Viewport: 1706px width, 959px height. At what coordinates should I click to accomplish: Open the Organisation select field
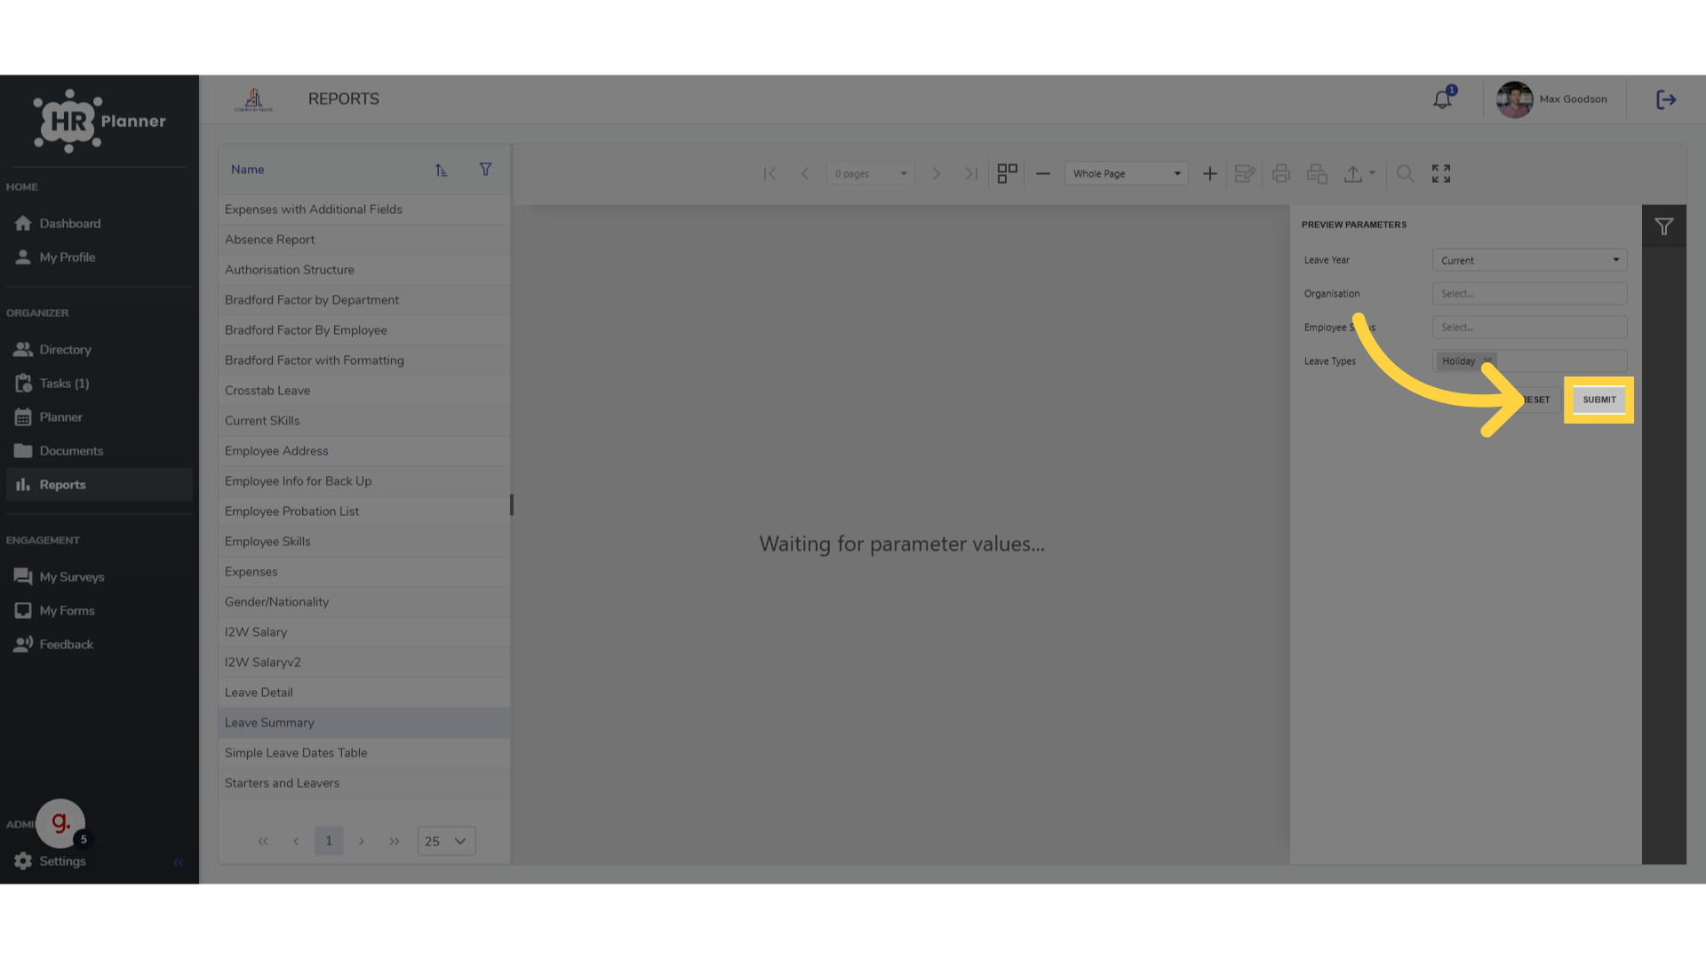click(1529, 294)
